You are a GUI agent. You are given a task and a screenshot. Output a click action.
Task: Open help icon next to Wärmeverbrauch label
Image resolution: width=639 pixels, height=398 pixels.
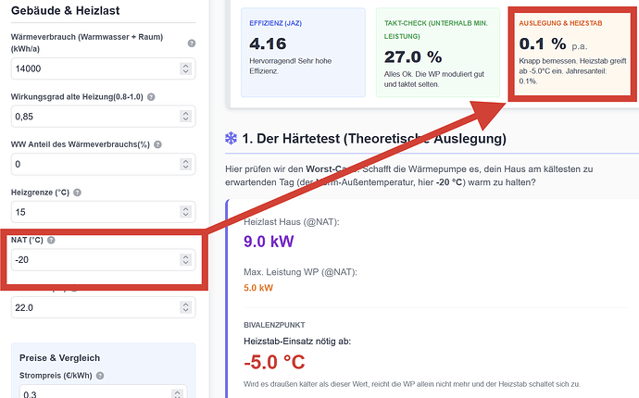point(192,44)
